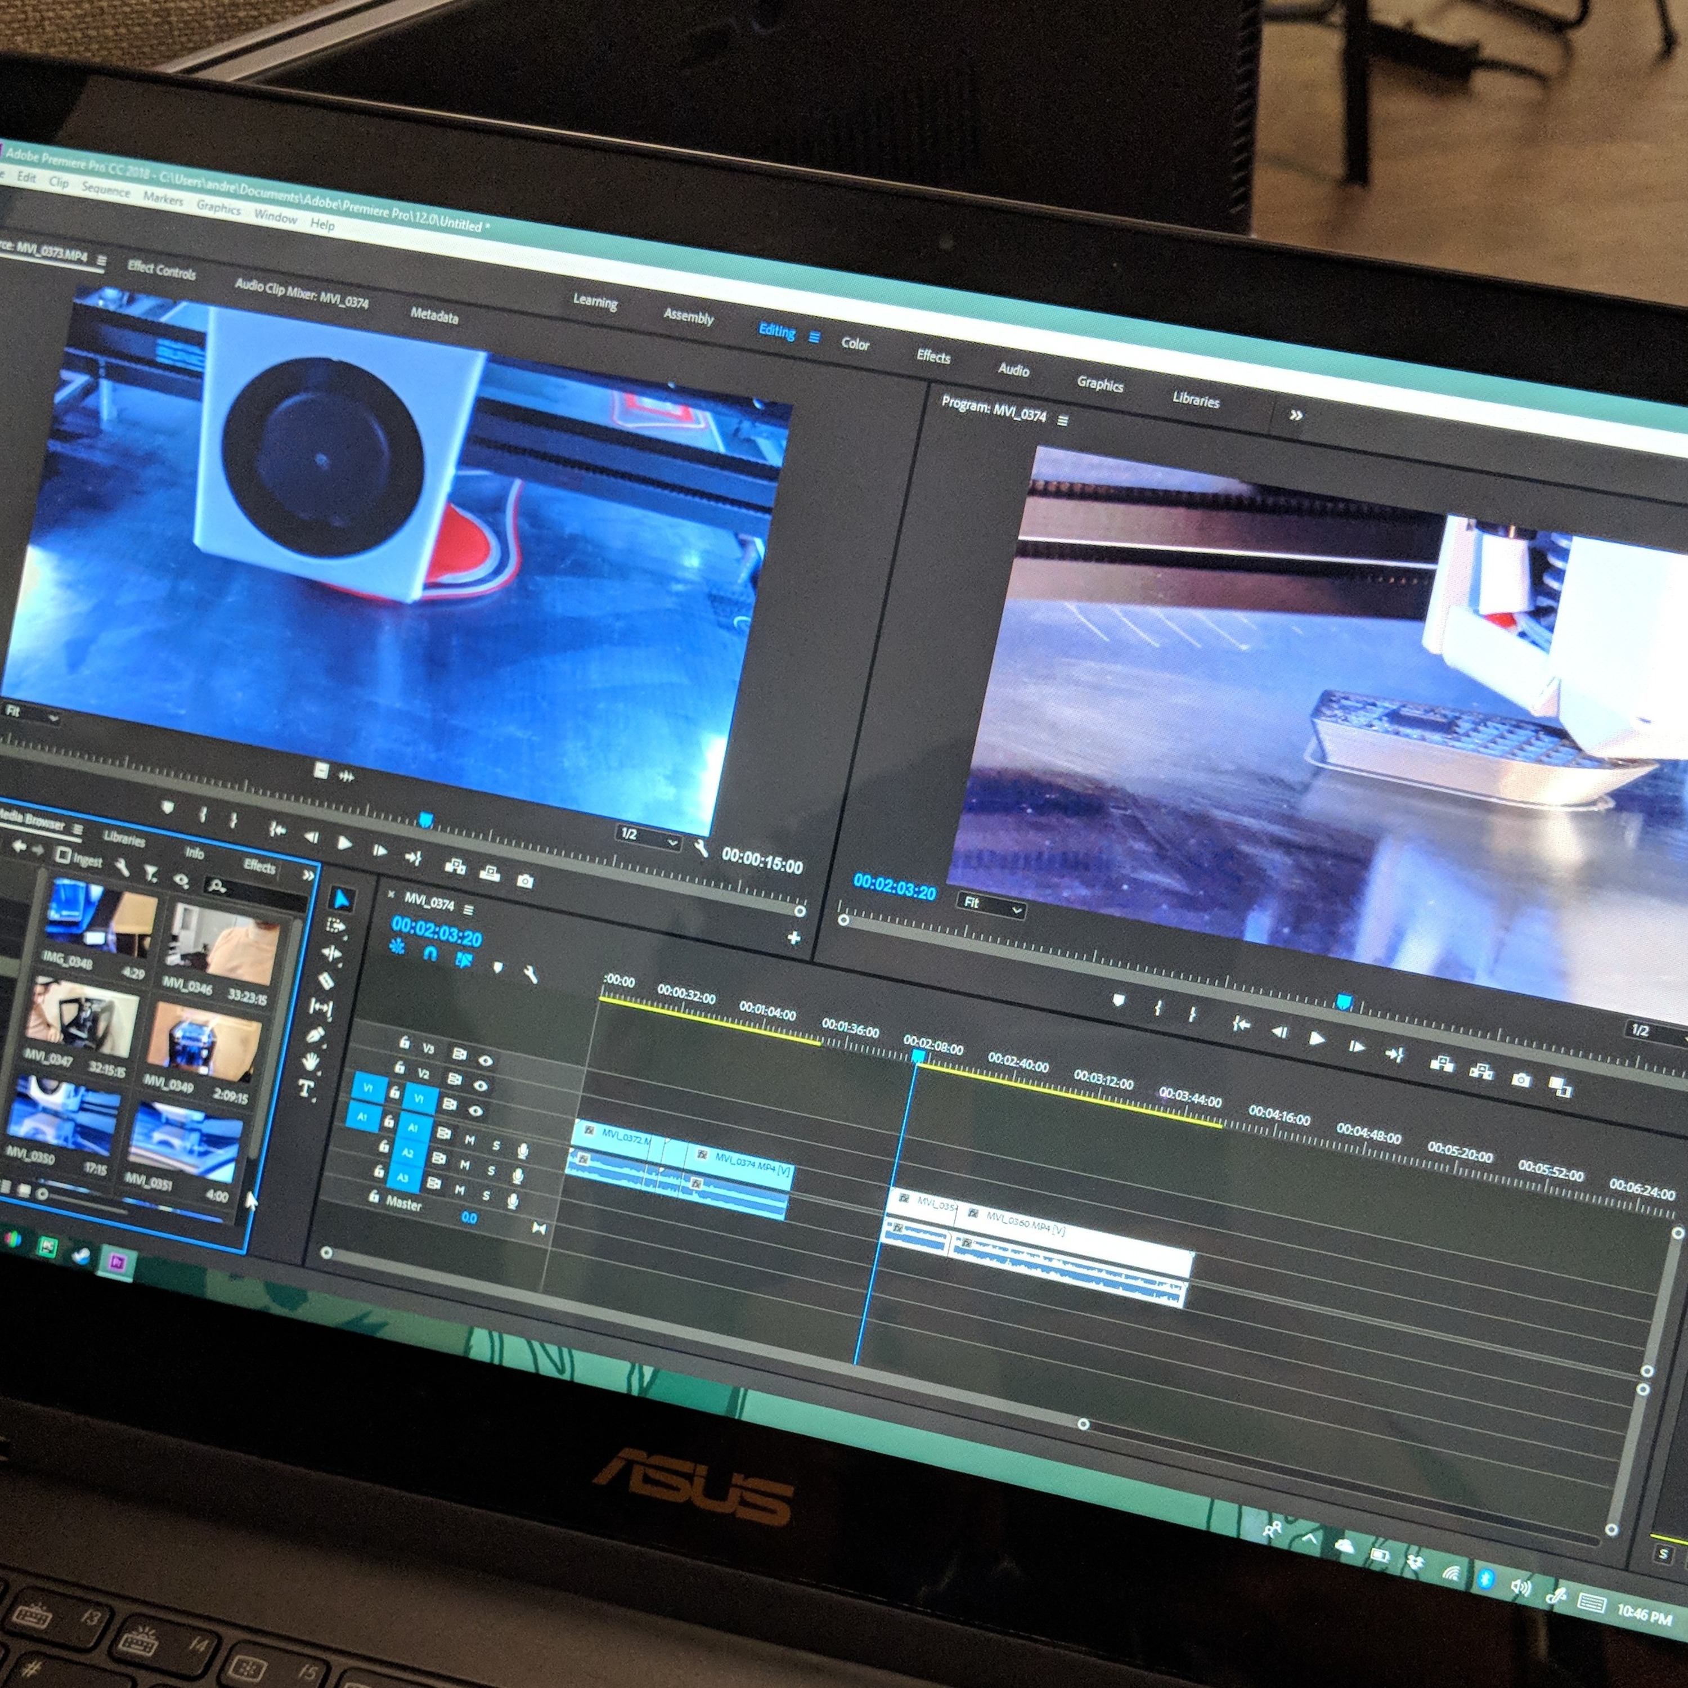
Task: Toggle lock on track V2
Action: (x=399, y=1068)
